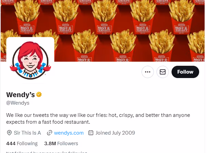
Task: Click the location pin icon
Action: tap(9, 133)
